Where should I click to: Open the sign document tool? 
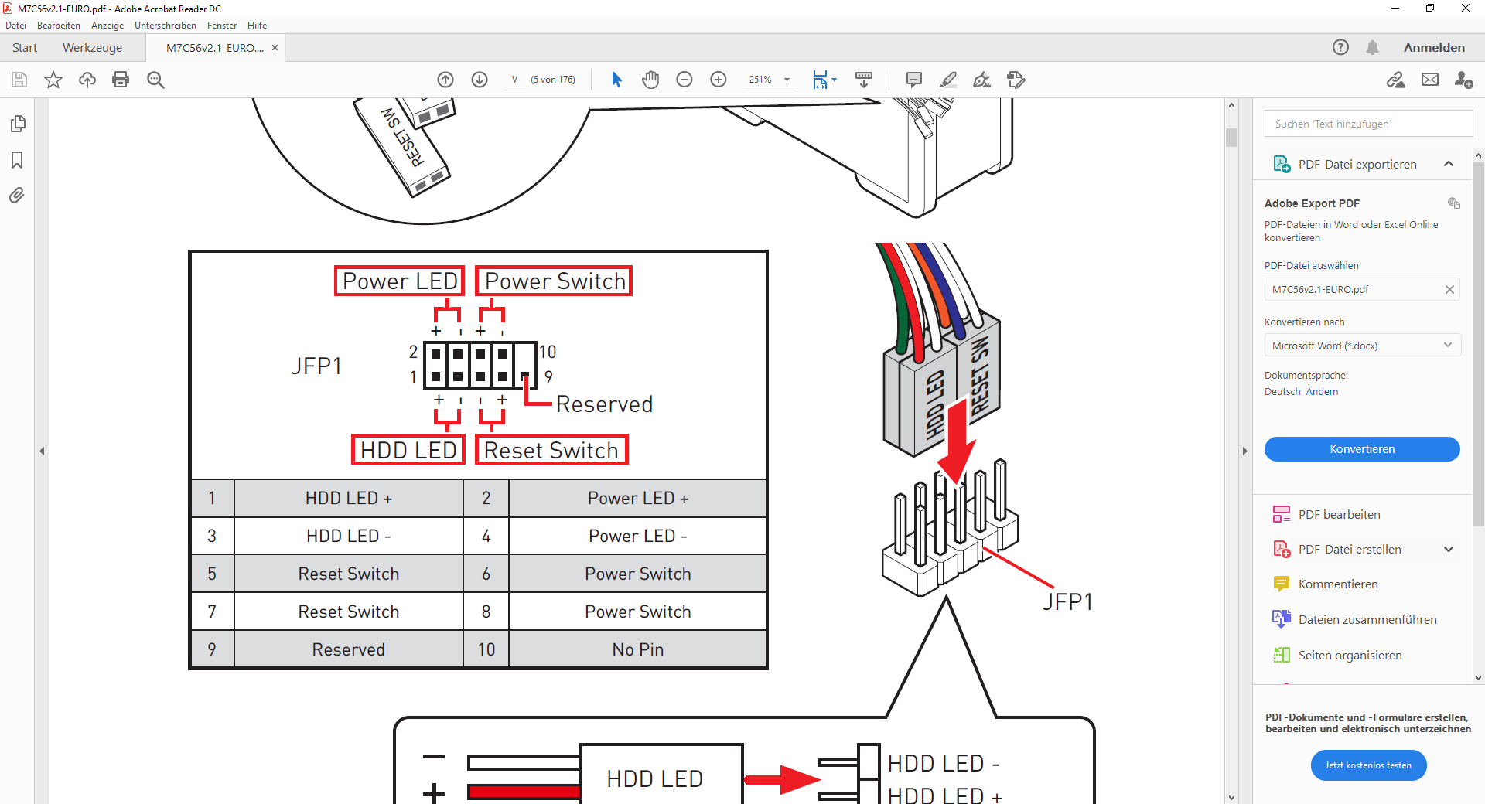tap(982, 80)
